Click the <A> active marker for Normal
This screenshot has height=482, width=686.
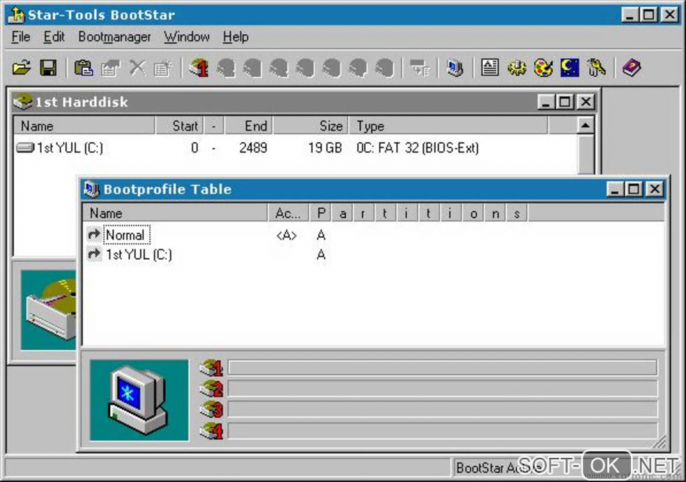click(x=287, y=236)
